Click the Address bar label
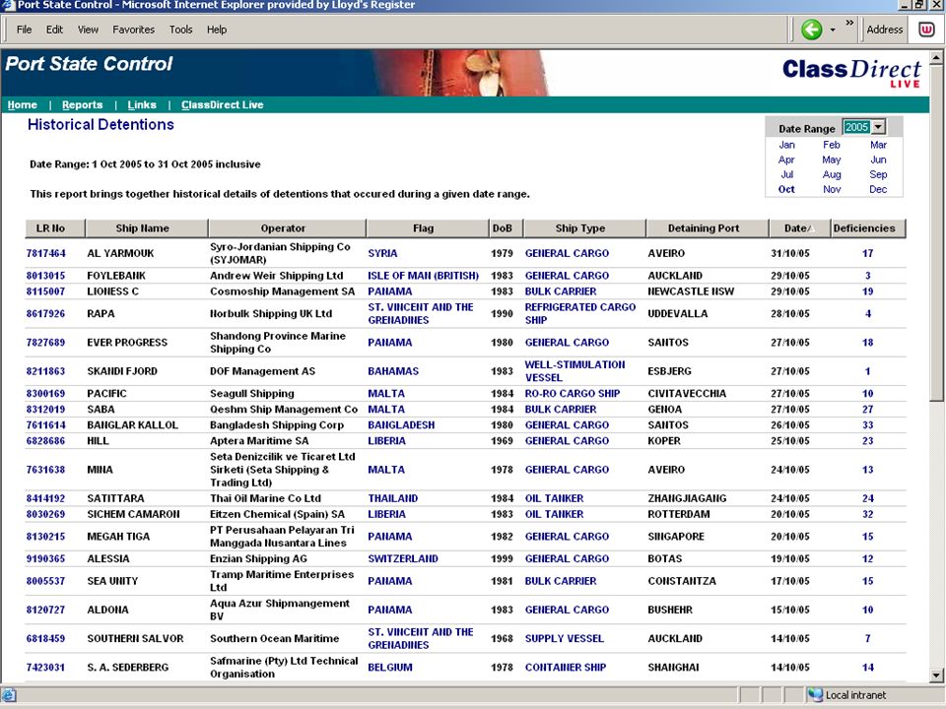Screen dimensions: 946x709 885,30
